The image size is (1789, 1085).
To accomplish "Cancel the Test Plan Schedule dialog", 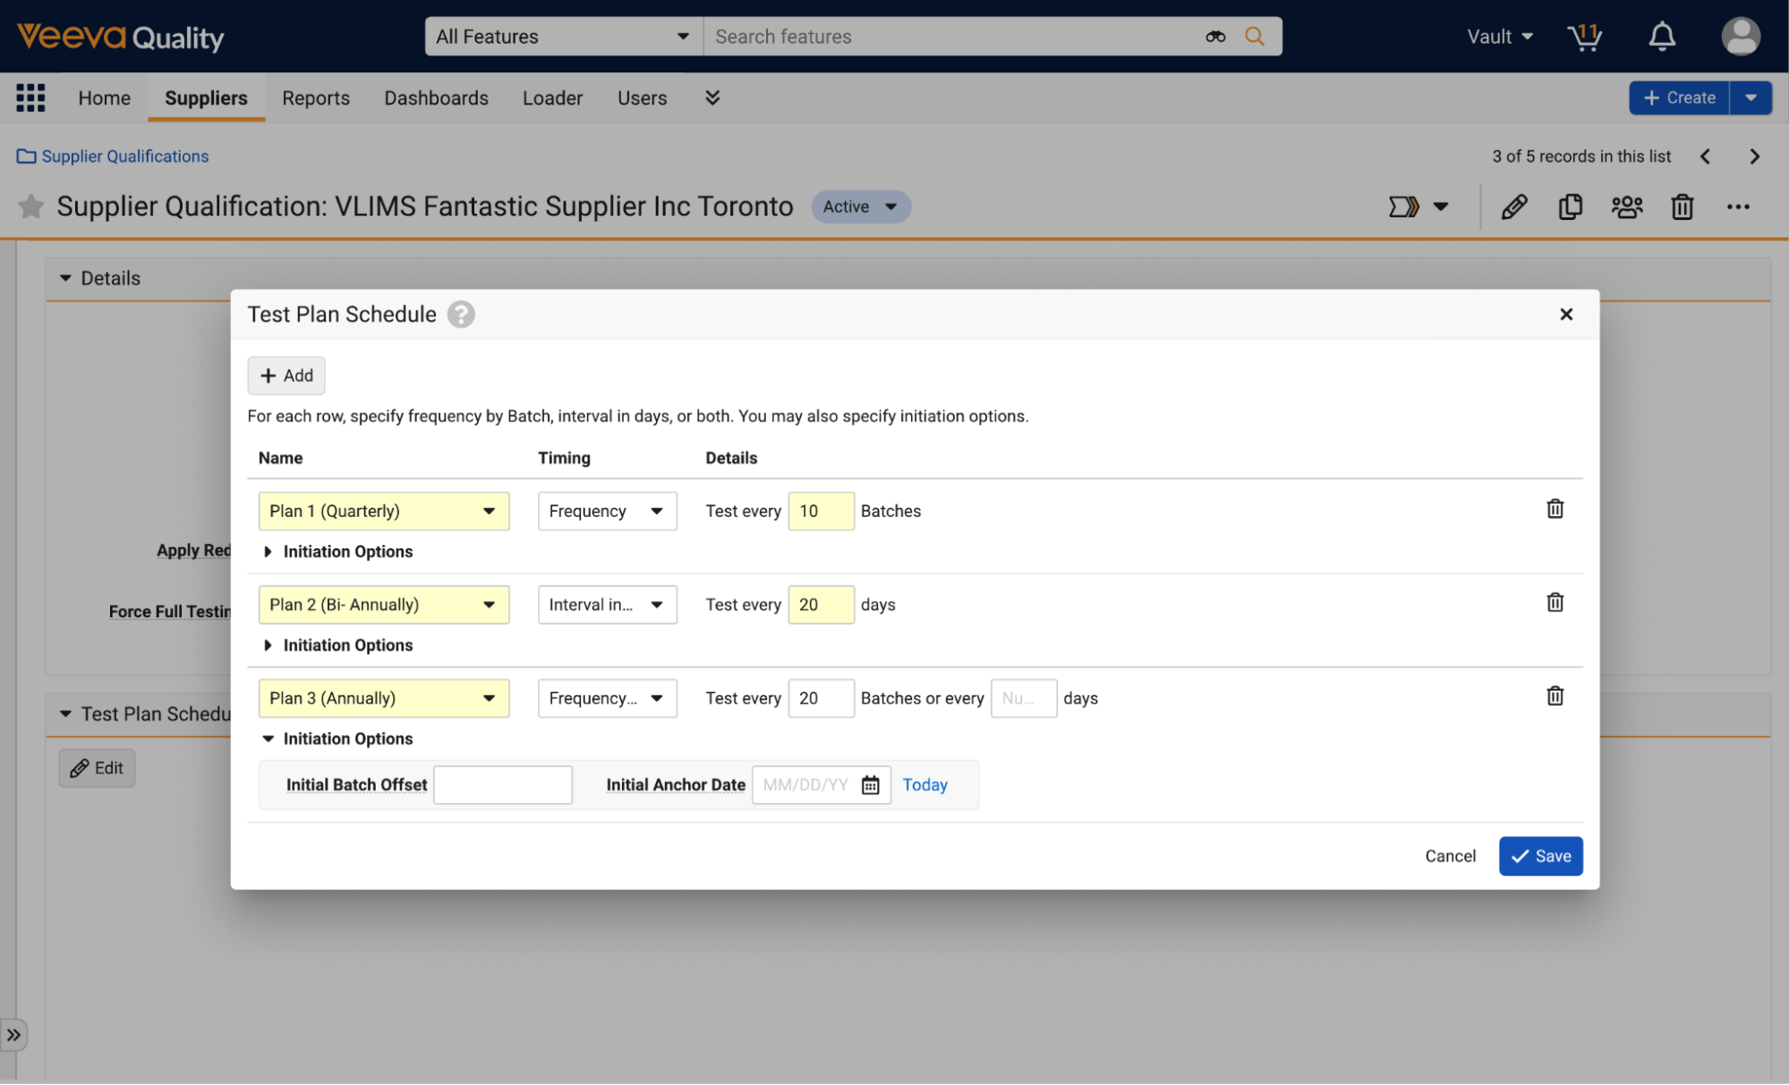I will click(x=1450, y=856).
